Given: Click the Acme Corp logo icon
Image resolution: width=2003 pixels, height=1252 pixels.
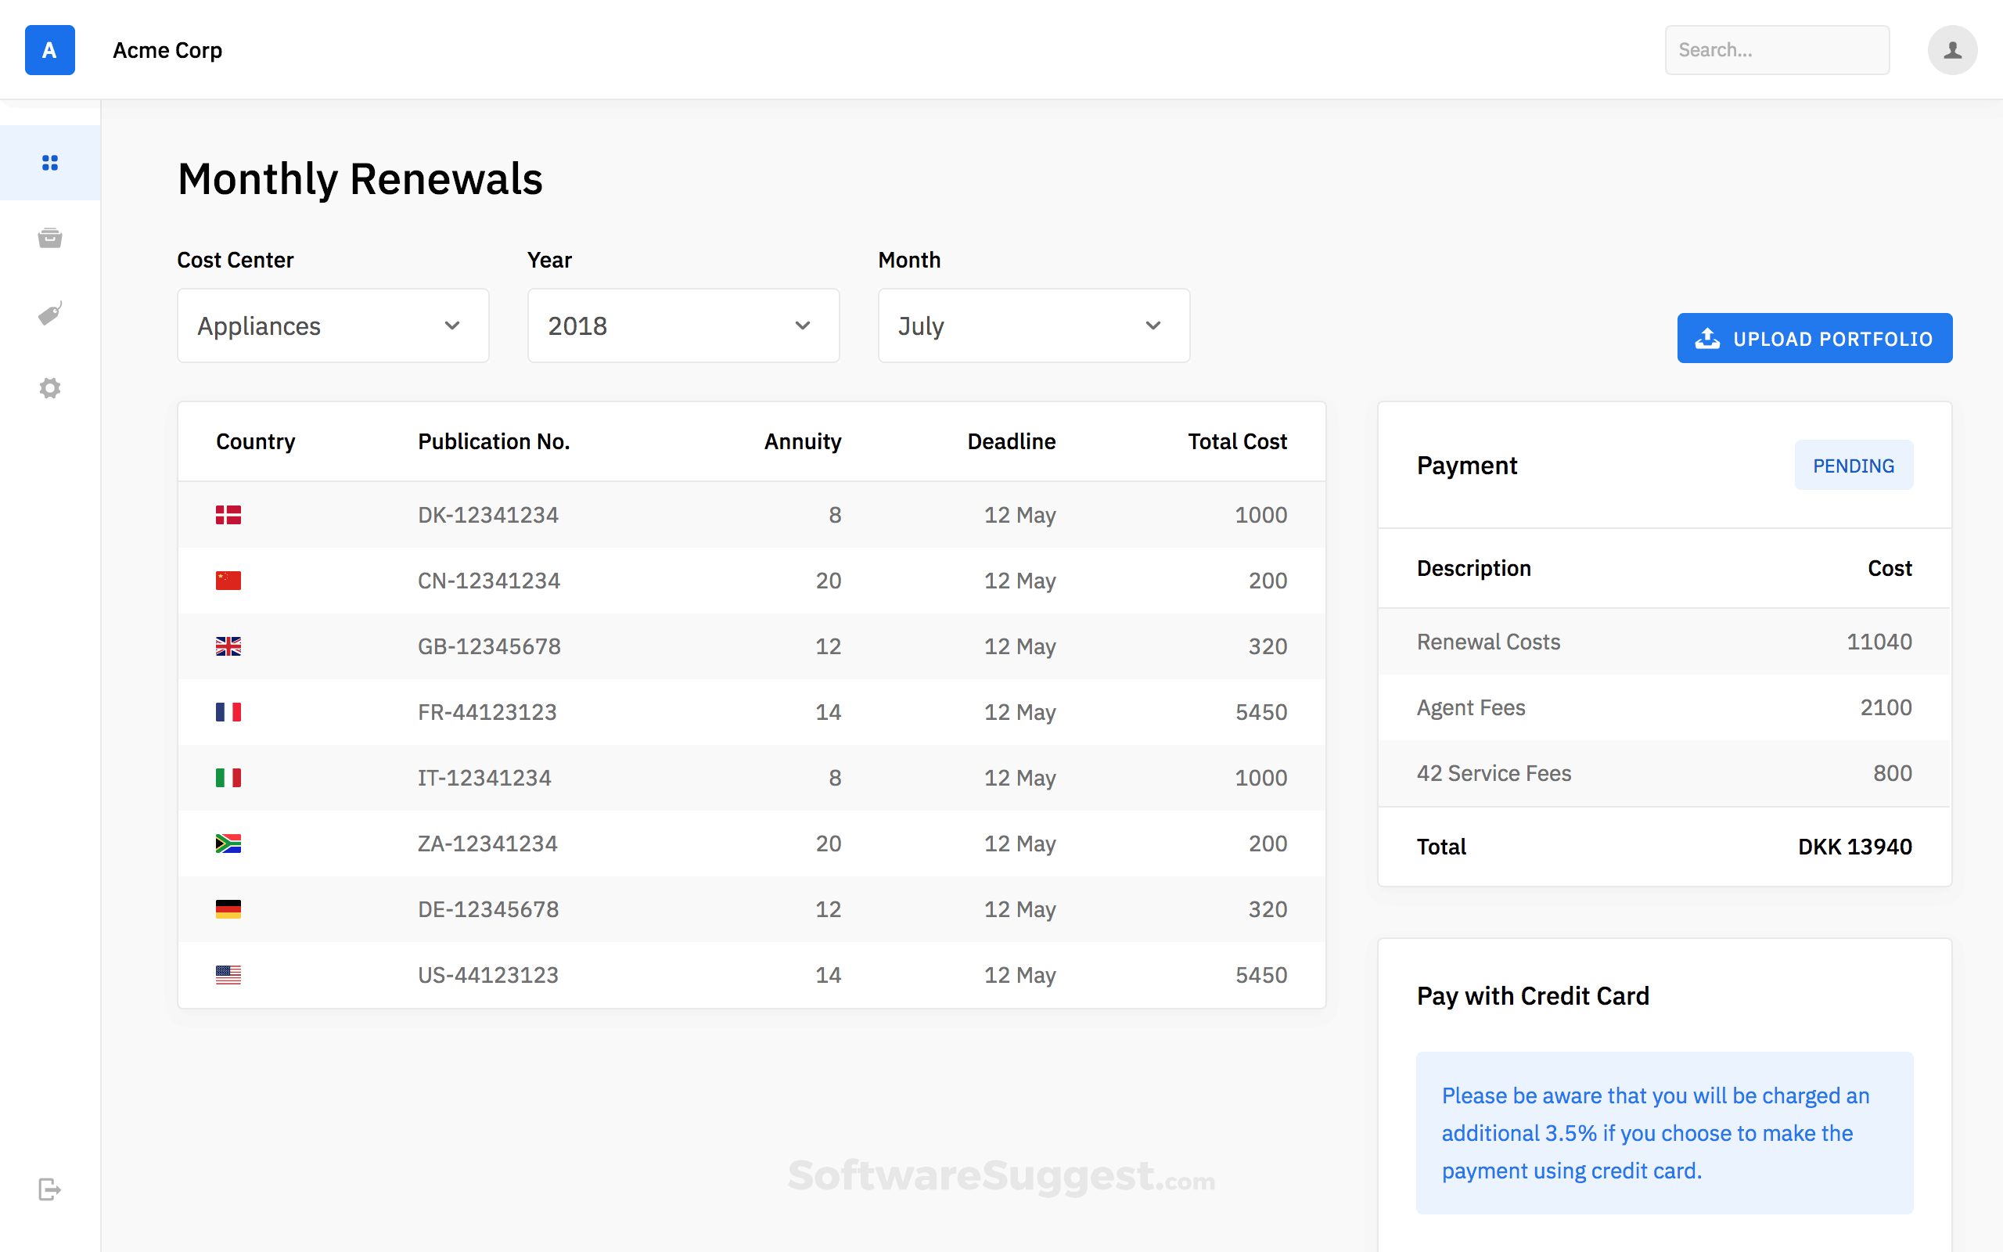Looking at the screenshot, I should 49,49.
